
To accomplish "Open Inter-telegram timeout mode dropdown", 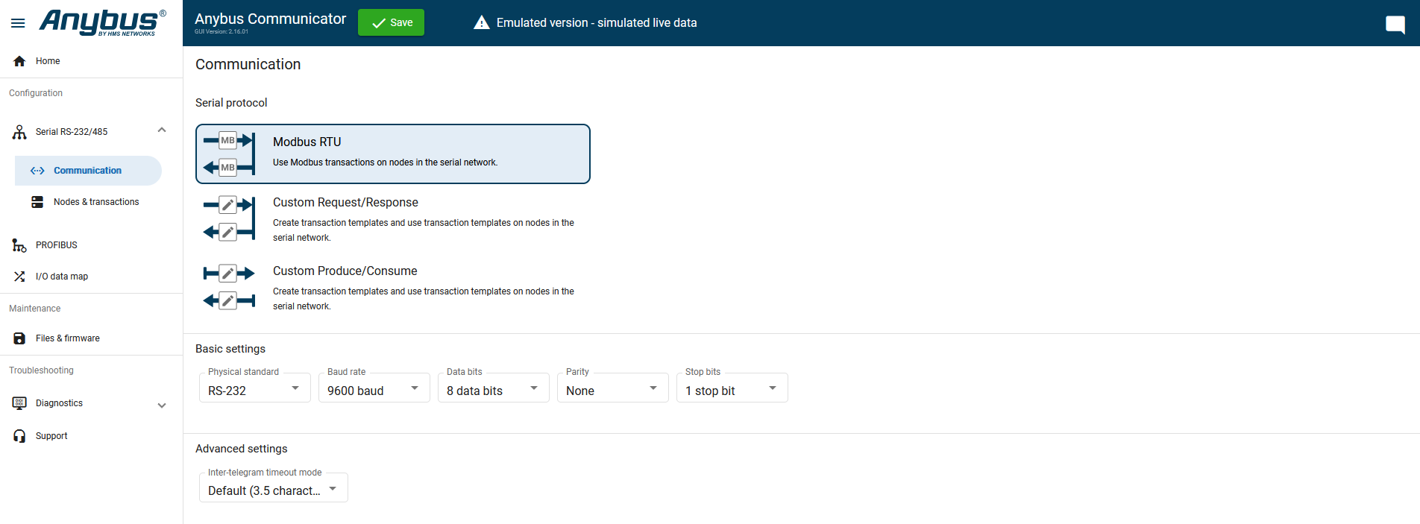I will (273, 489).
